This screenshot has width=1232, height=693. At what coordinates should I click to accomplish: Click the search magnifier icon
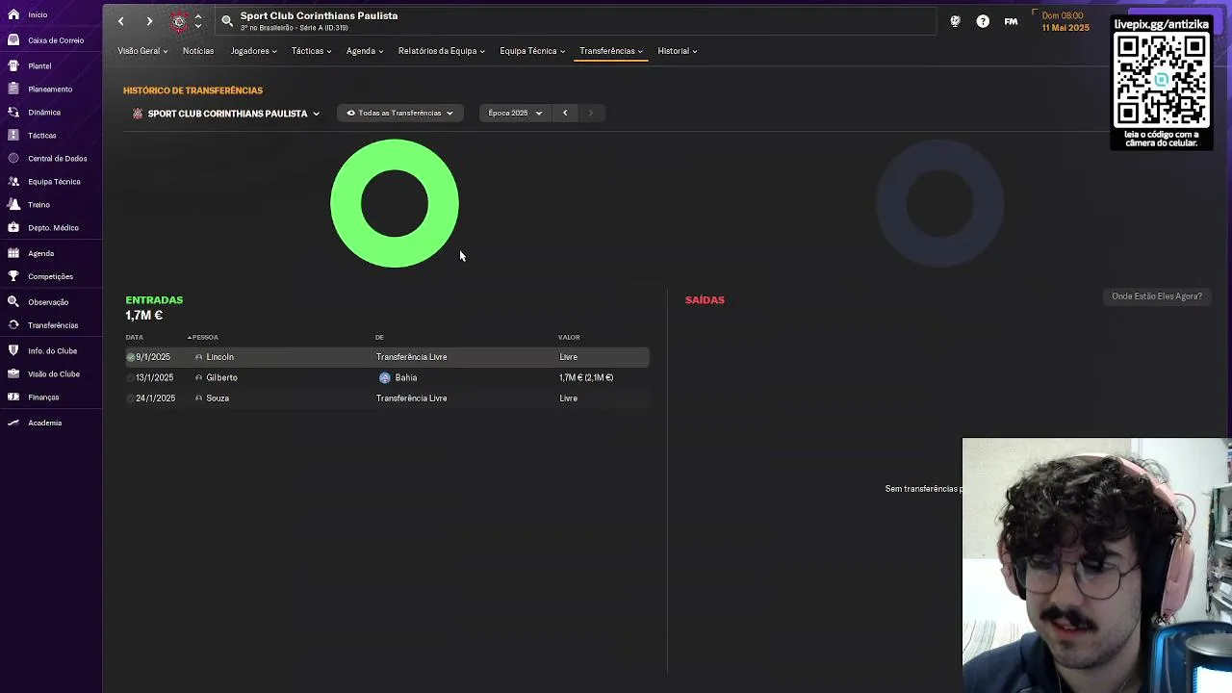click(227, 20)
